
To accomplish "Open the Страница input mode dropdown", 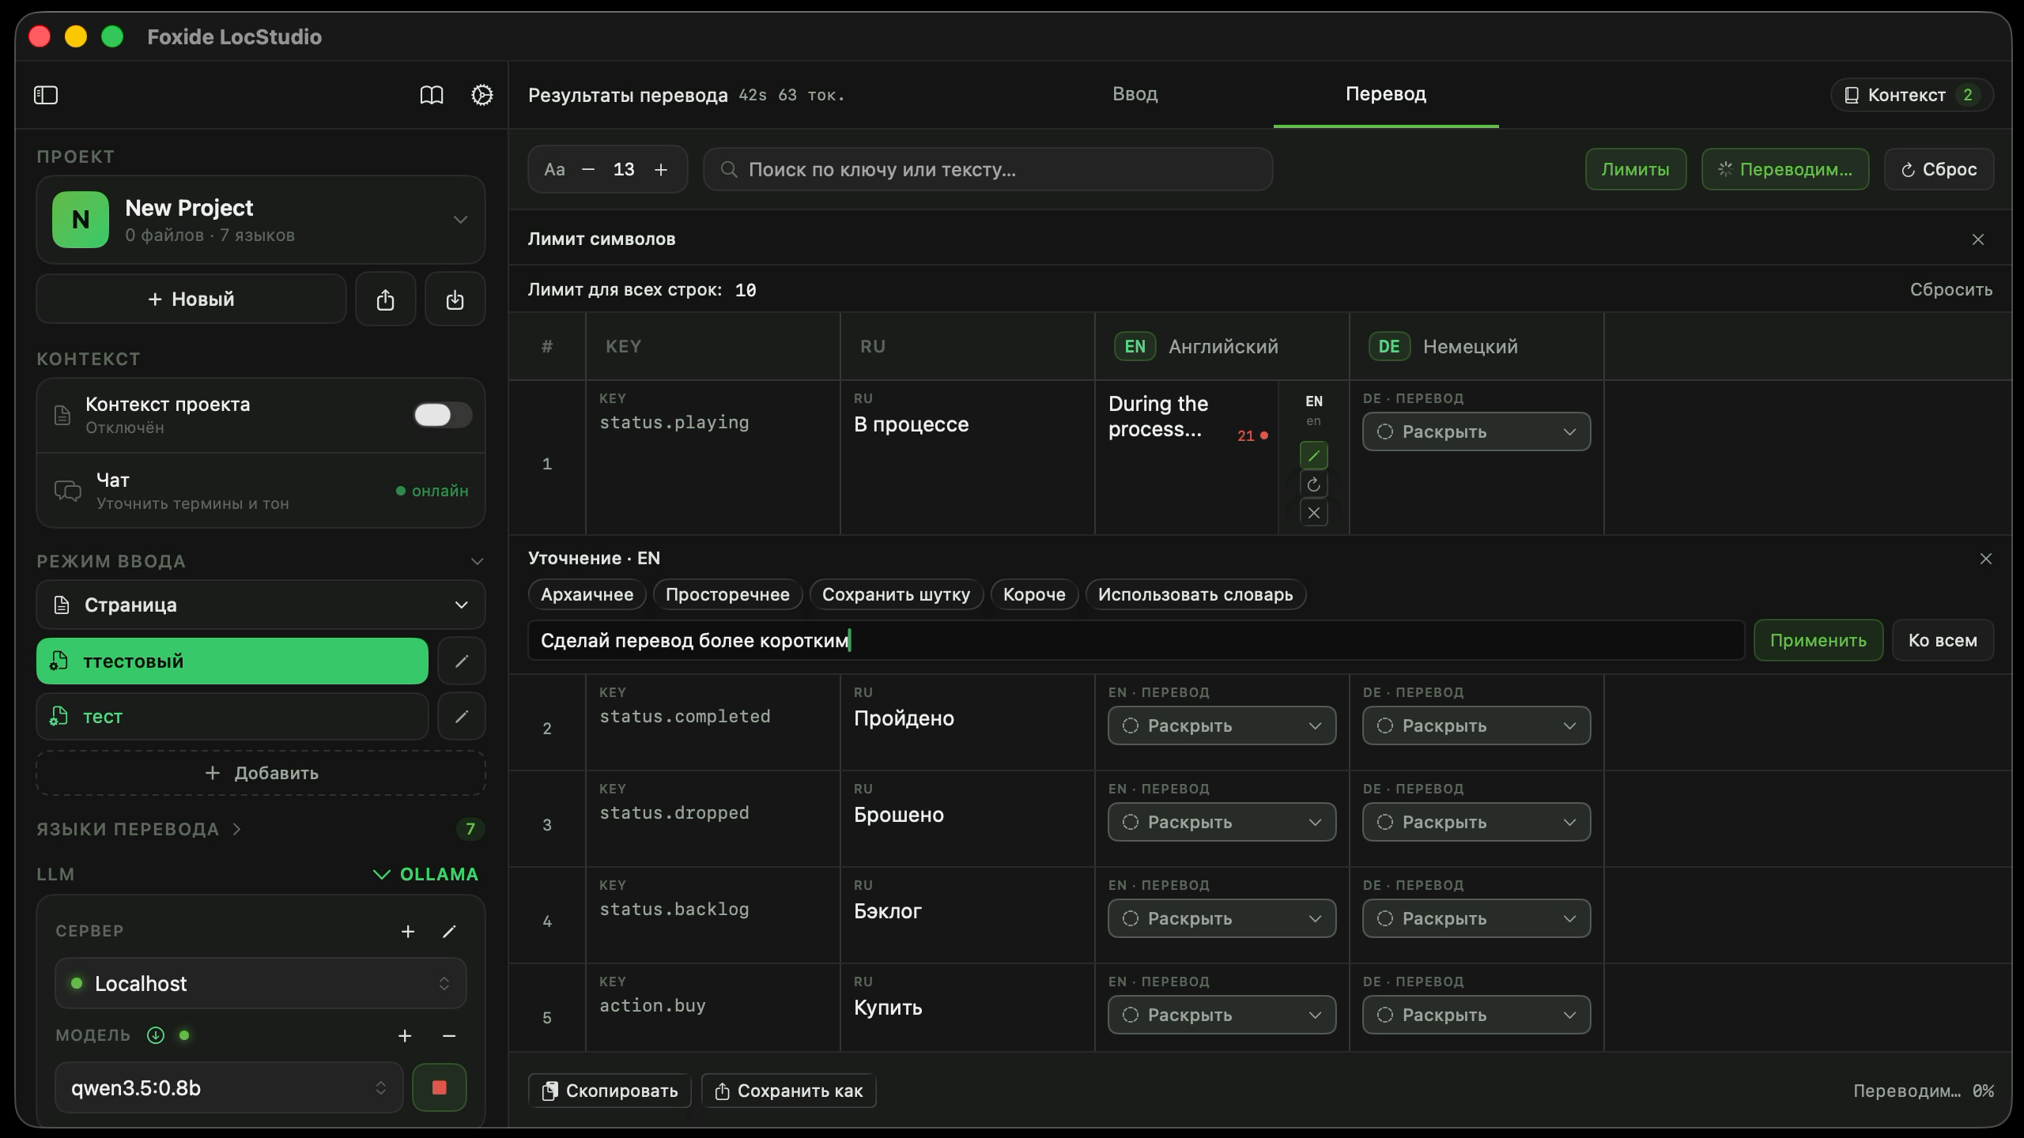I will point(261,605).
